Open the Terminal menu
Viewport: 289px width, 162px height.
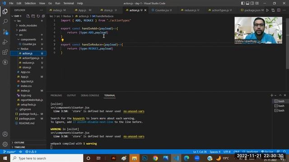click(x=68, y=3)
